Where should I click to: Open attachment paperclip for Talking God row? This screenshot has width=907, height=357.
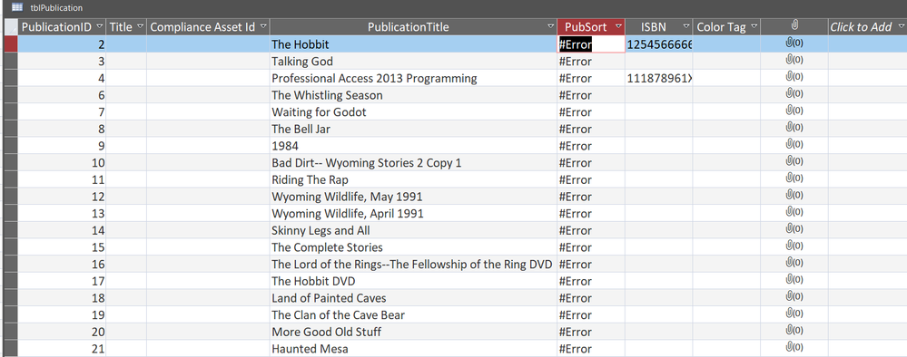(794, 61)
